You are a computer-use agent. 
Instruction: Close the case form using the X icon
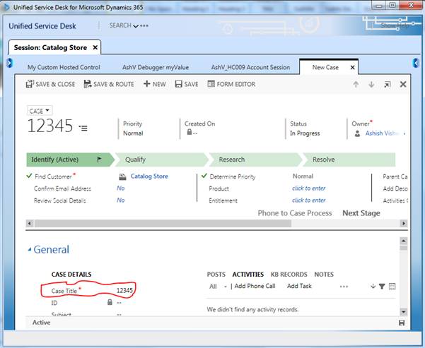(403, 85)
